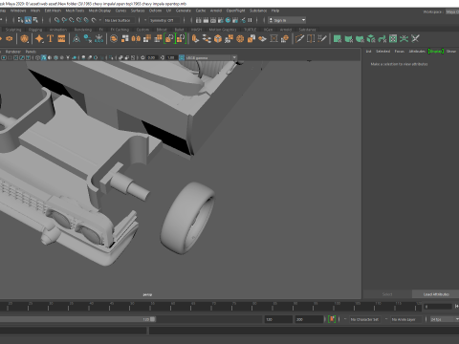
Task: Toggle the Auto Key orange icon
Action: (332, 319)
